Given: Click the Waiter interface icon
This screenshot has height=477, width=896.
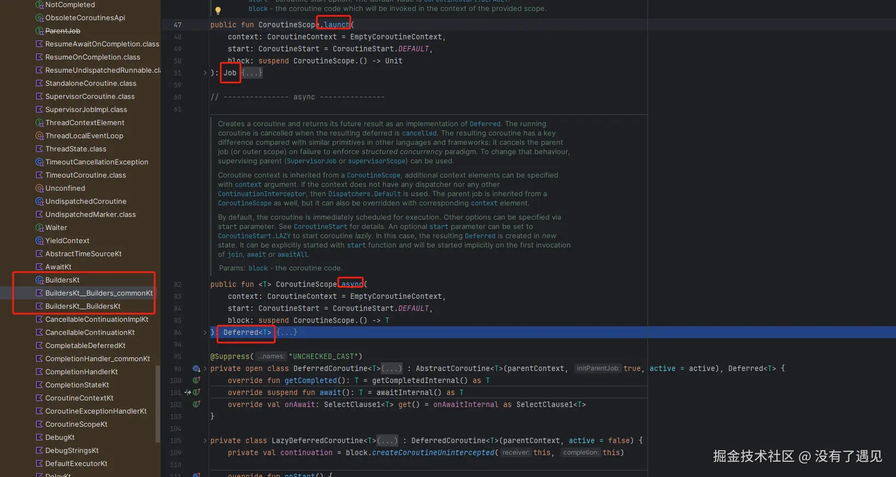Looking at the screenshot, I should pyautogui.click(x=39, y=227).
